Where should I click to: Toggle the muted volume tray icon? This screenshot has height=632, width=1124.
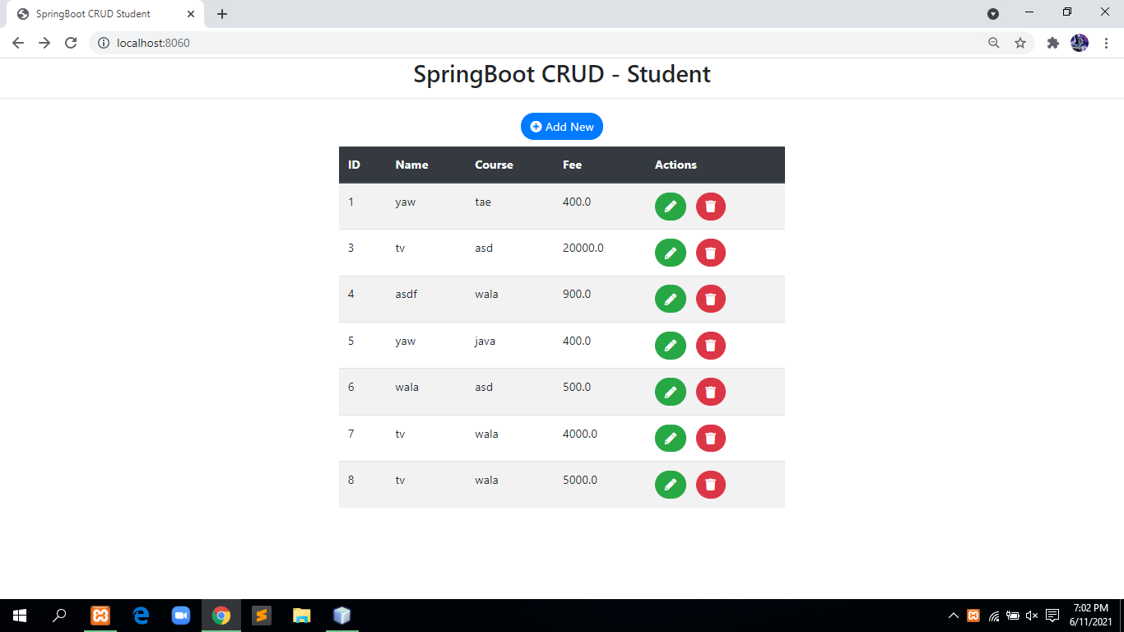pyautogui.click(x=1032, y=616)
